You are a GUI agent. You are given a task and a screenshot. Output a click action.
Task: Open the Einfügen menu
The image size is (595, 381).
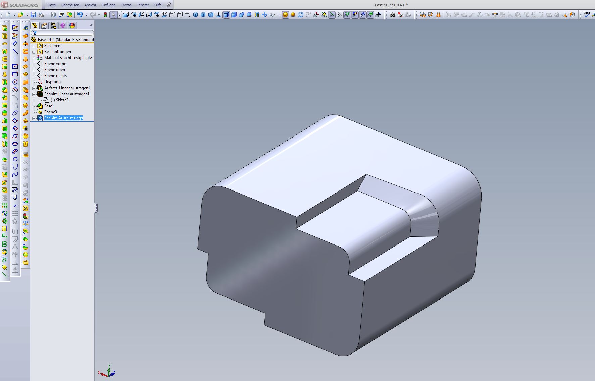tap(108, 5)
